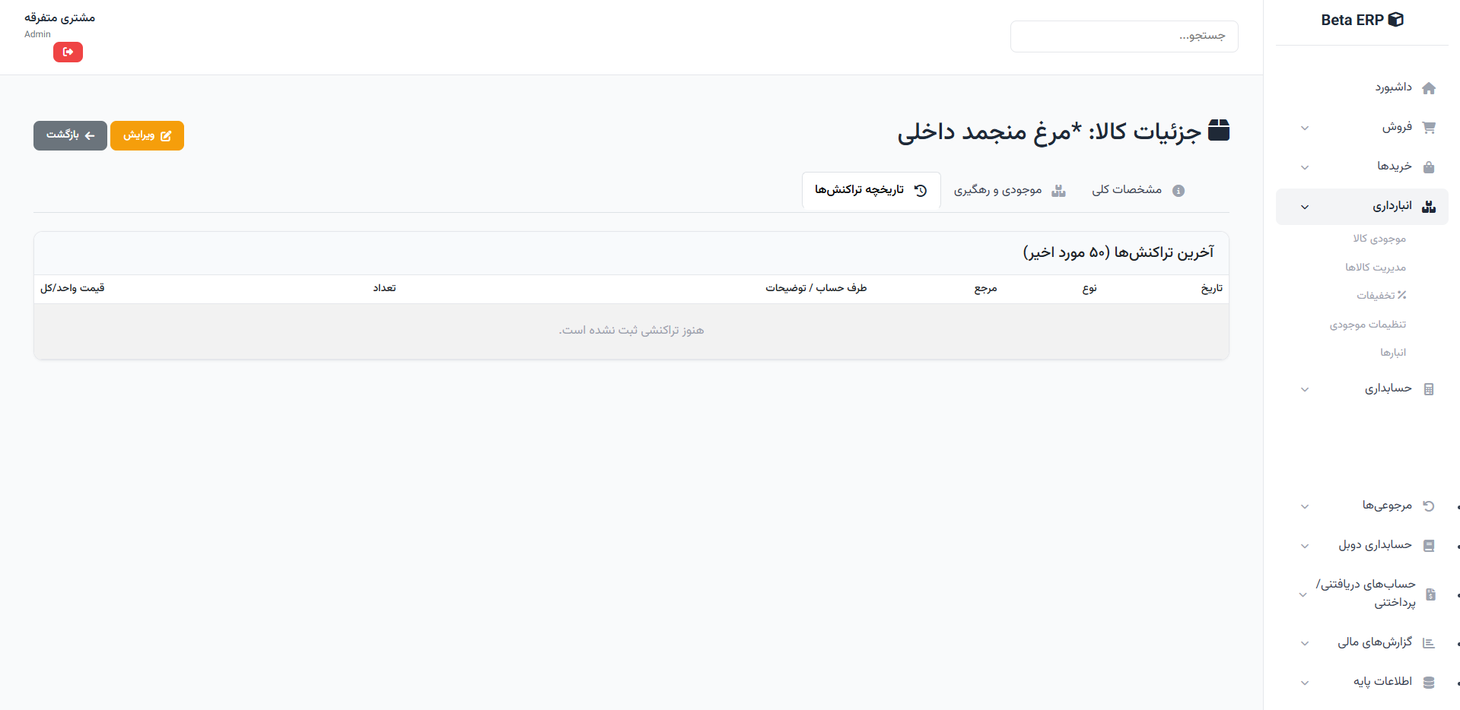Open the مدیریت کالاها submenu item
1460x710 pixels.
click(1376, 268)
